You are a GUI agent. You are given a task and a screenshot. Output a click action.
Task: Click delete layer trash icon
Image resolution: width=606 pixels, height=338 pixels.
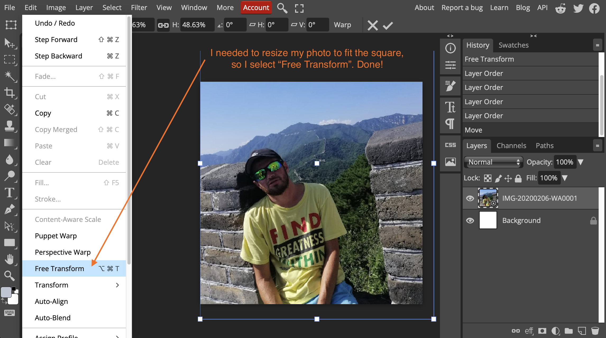click(595, 331)
